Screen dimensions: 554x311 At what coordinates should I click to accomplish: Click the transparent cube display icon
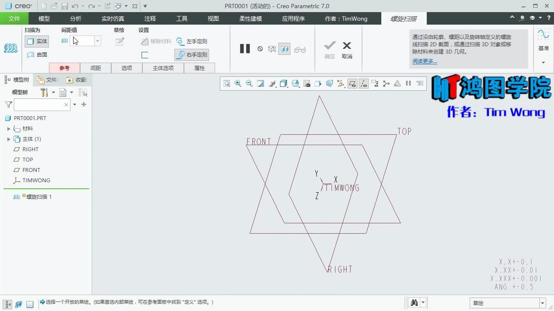tap(329, 84)
